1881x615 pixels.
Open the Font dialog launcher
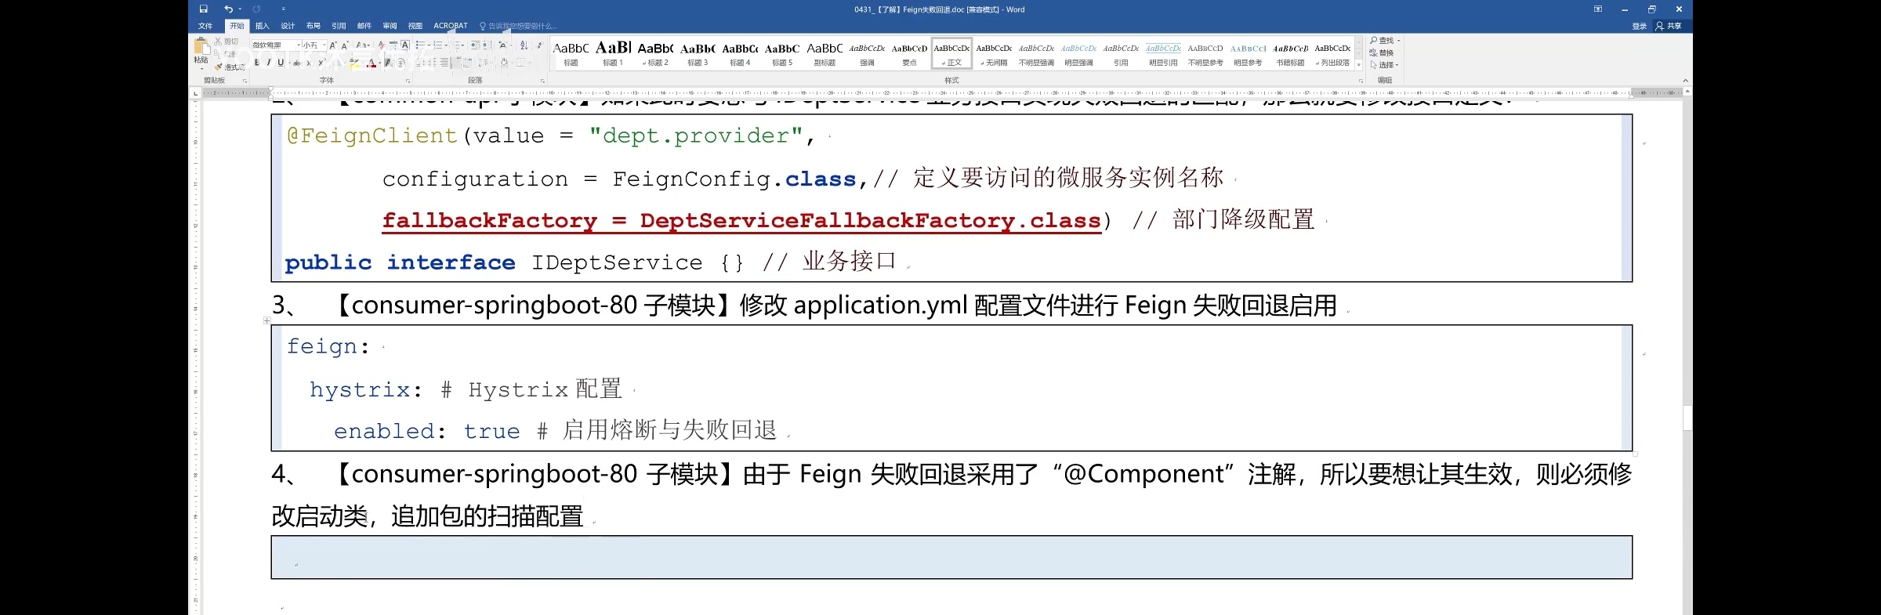point(408,81)
